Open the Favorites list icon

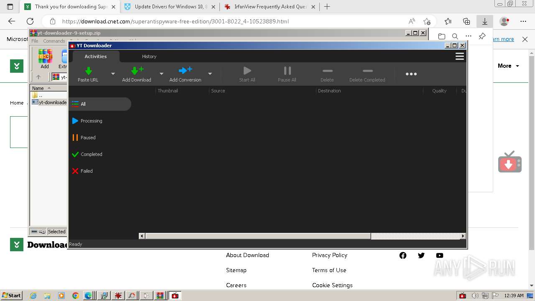[x=448, y=21]
